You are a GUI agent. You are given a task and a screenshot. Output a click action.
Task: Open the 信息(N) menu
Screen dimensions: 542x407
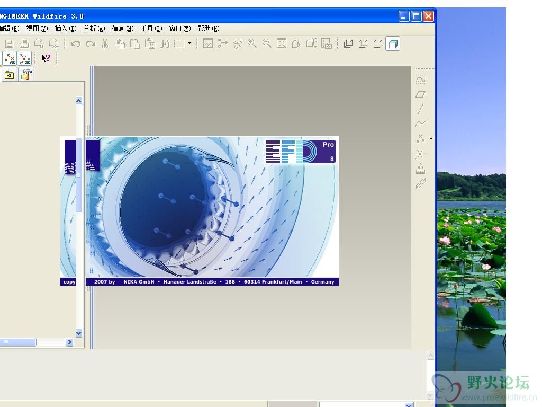(x=123, y=29)
